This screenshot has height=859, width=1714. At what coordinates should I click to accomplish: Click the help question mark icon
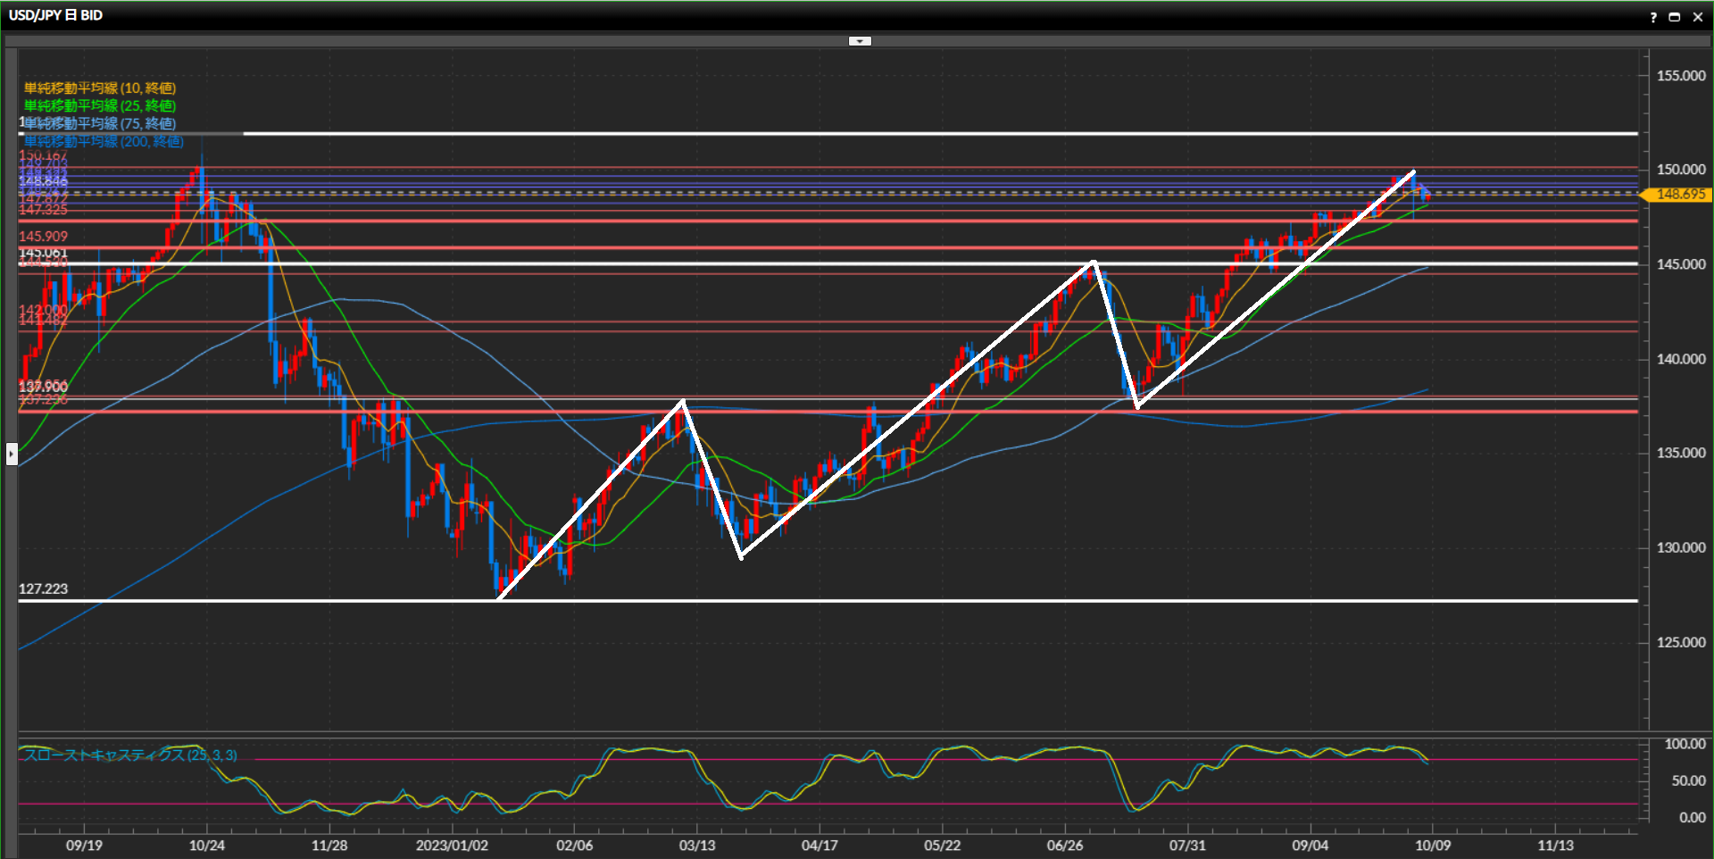coord(1652,17)
